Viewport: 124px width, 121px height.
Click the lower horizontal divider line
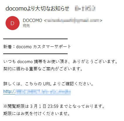coord(35,54)
